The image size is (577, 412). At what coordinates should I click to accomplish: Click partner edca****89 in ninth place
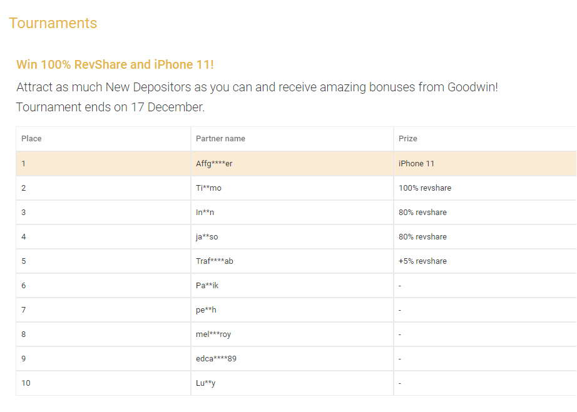[x=216, y=359]
